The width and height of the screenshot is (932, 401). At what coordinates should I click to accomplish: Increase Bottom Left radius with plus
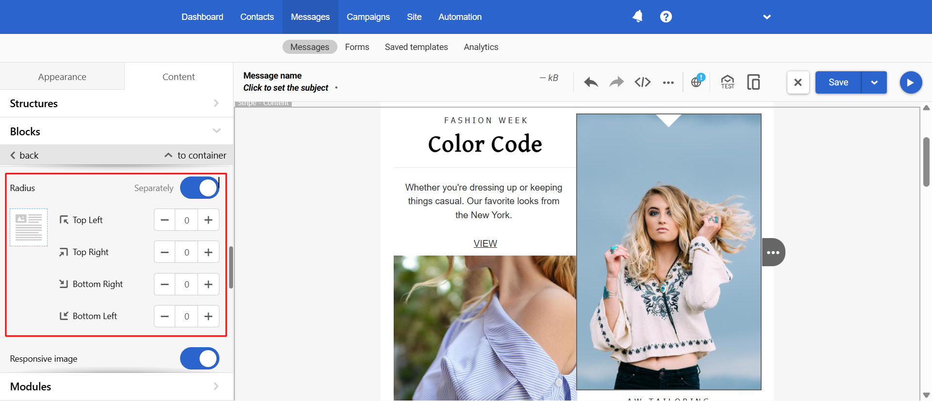pyautogui.click(x=208, y=316)
